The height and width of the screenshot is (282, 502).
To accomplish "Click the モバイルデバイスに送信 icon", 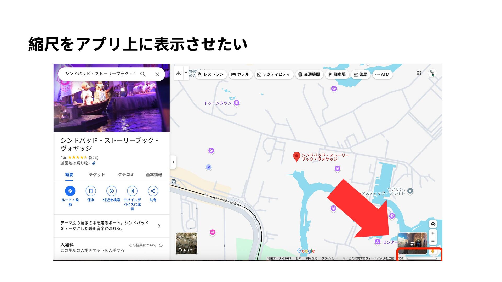I will pyautogui.click(x=132, y=191).
